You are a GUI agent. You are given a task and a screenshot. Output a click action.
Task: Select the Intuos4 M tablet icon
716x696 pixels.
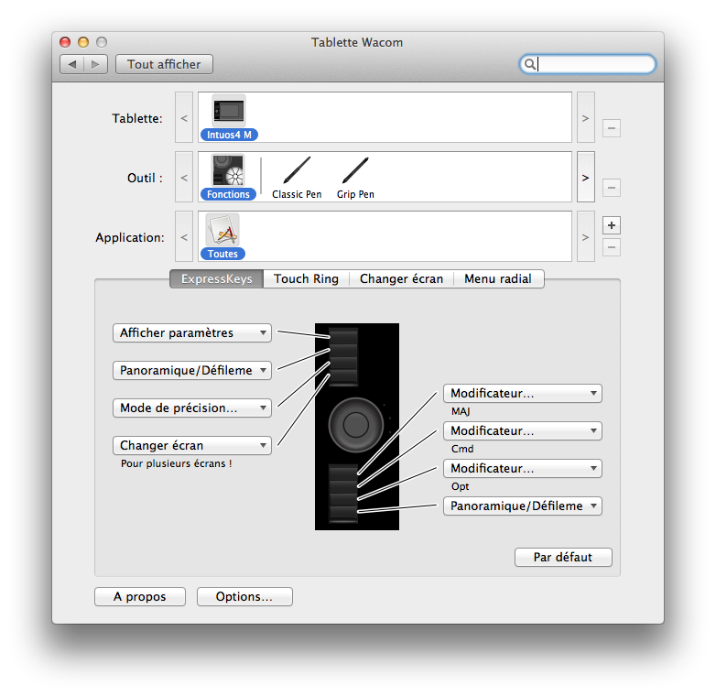coord(228,112)
